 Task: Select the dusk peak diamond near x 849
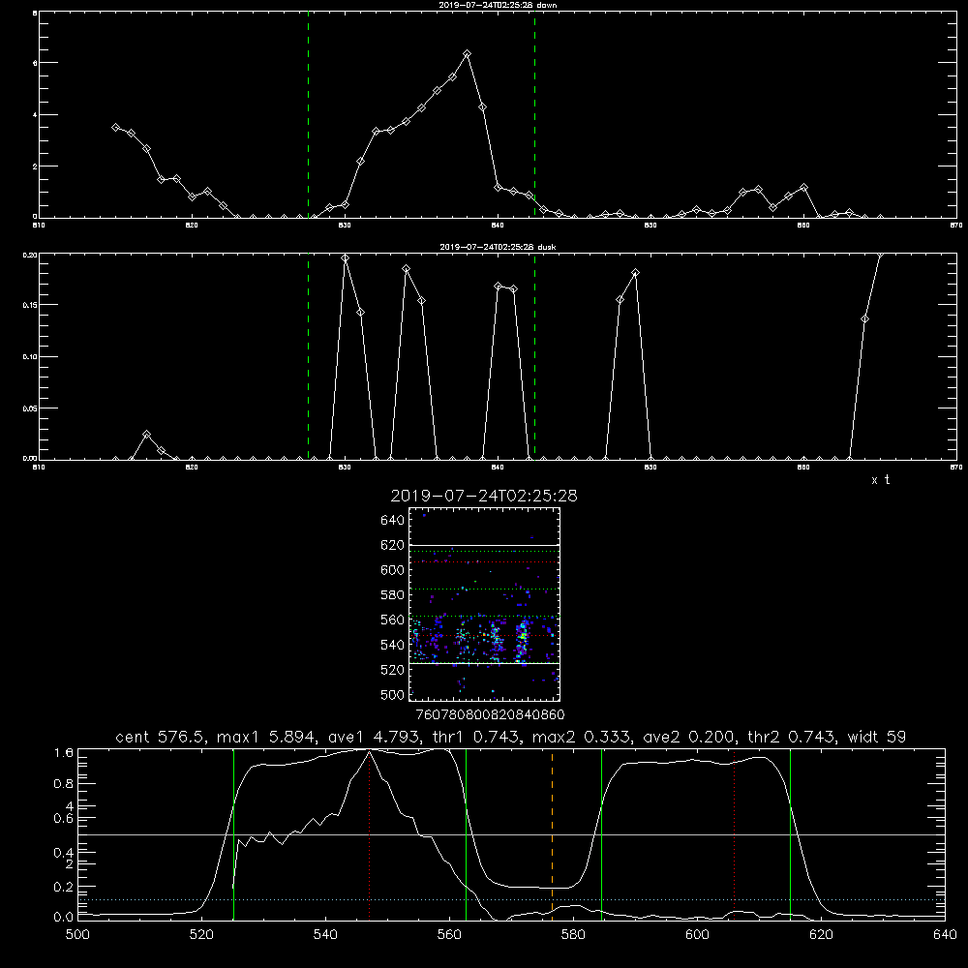click(635, 273)
